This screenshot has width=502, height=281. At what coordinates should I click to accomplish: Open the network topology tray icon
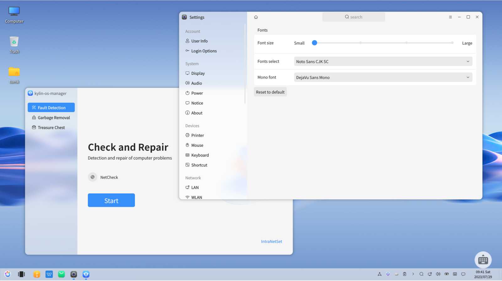click(x=380, y=274)
